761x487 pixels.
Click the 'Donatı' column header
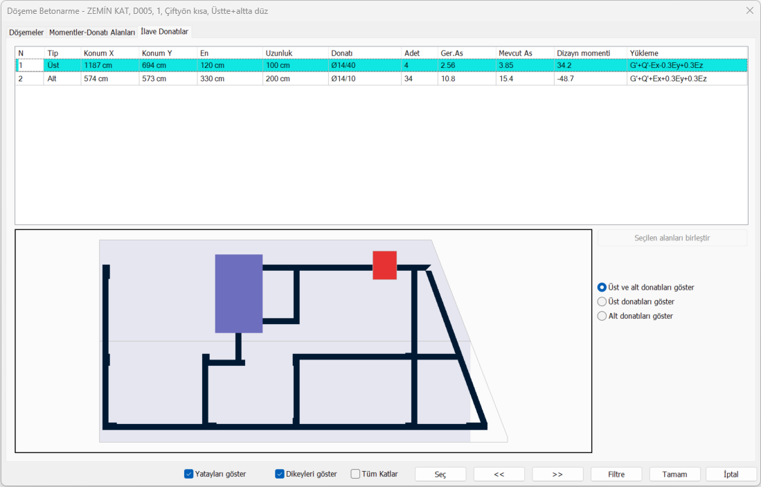coord(364,53)
